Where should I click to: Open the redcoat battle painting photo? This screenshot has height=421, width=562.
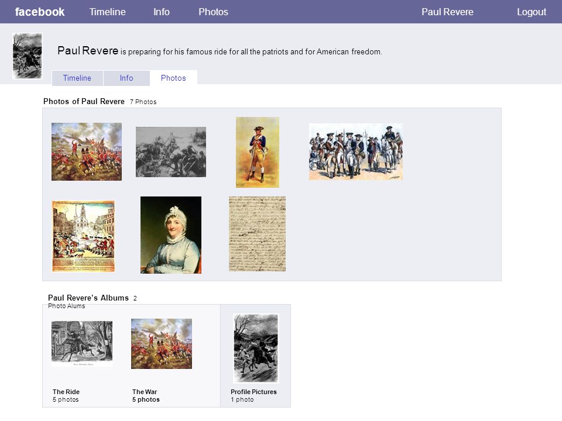coord(87,152)
